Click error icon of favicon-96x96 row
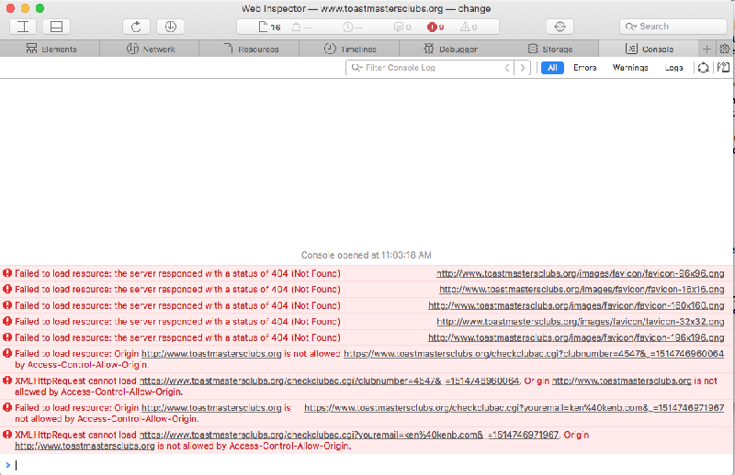The width and height of the screenshot is (735, 475). (7, 273)
